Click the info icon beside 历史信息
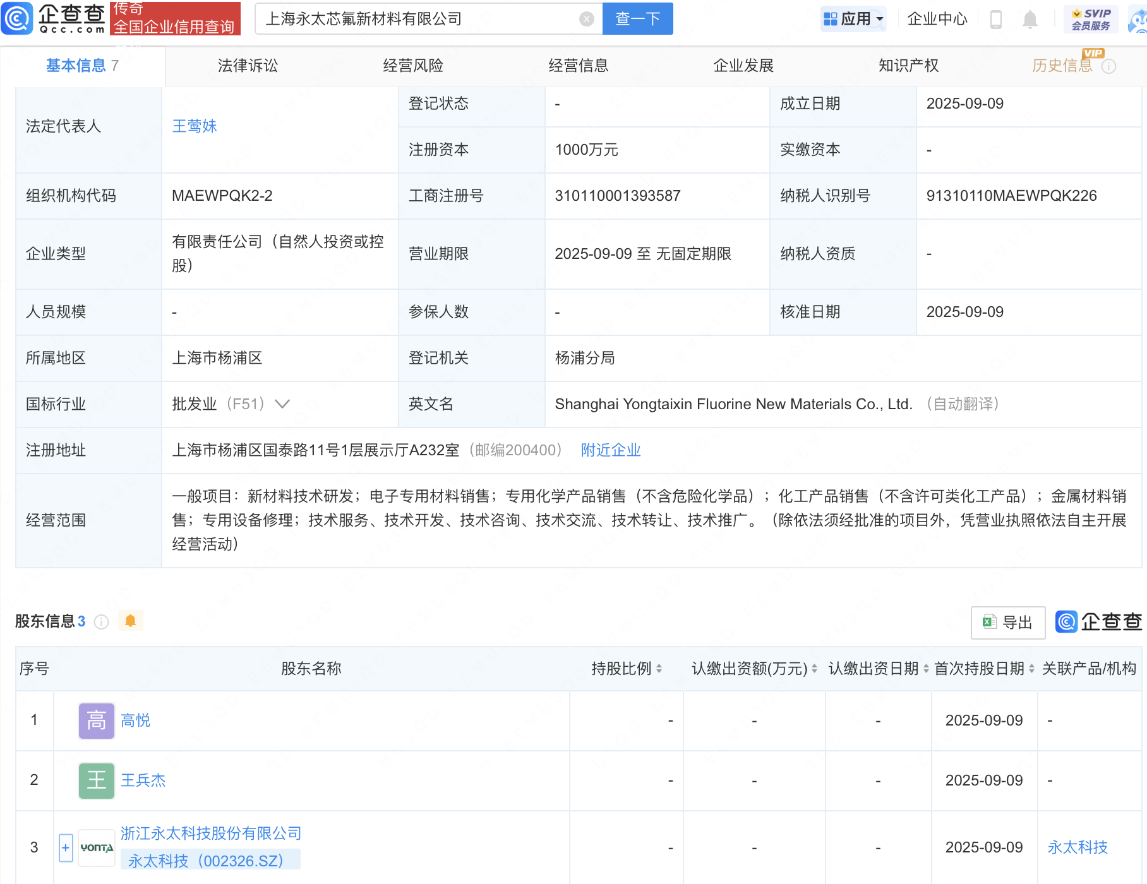Screen dimensions: 1147x884 1108,66
